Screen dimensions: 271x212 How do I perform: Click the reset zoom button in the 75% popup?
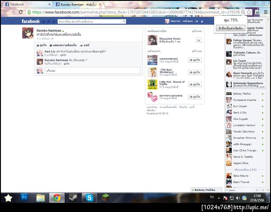(x=230, y=28)
